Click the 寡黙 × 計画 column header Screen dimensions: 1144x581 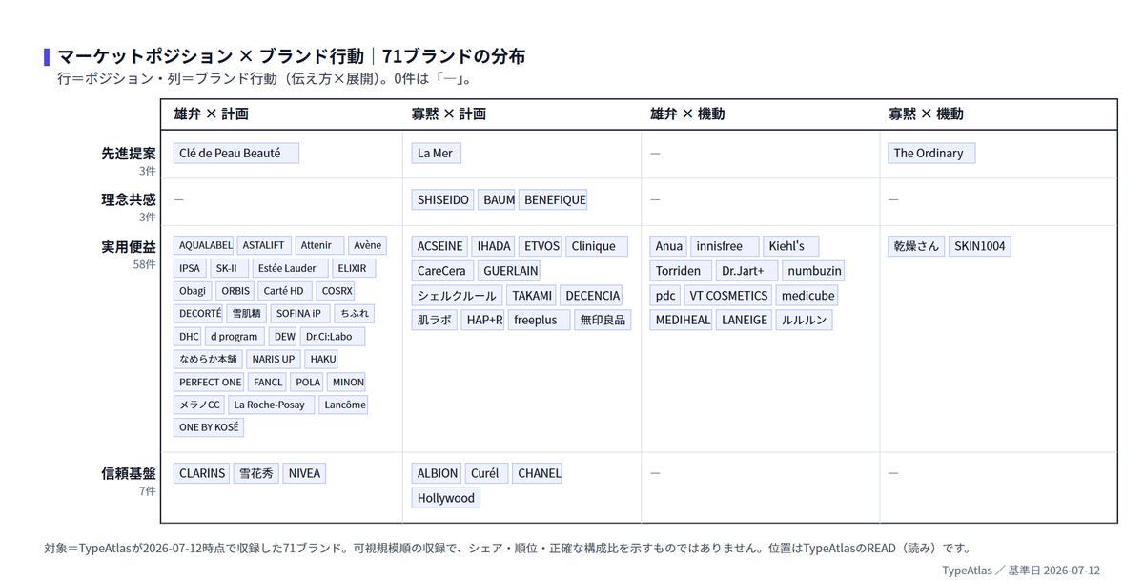[x=449, y=114]
